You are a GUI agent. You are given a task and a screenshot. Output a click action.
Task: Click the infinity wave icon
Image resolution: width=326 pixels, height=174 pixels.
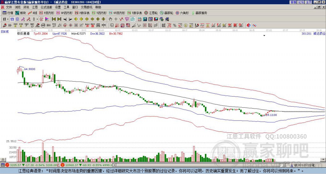tap(254, 25)
